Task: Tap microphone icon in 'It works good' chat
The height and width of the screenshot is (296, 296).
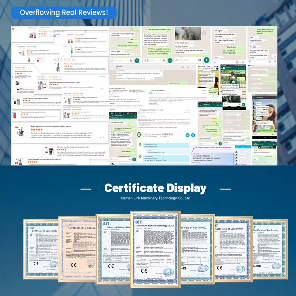Action: (x=137, y=61)
